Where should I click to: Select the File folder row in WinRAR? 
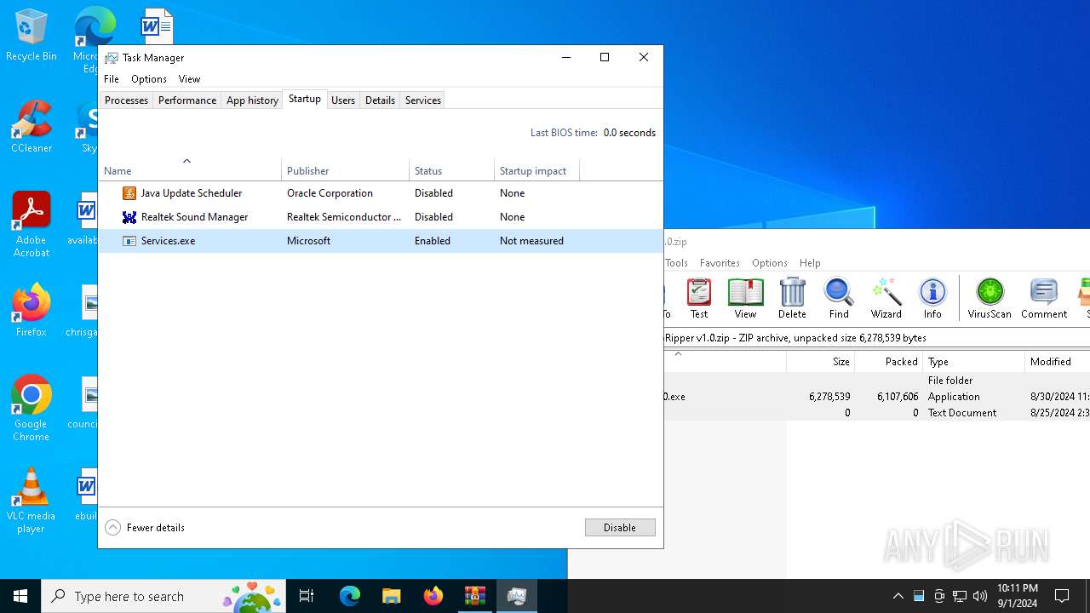pyautogui.click(x=877, y=381)
